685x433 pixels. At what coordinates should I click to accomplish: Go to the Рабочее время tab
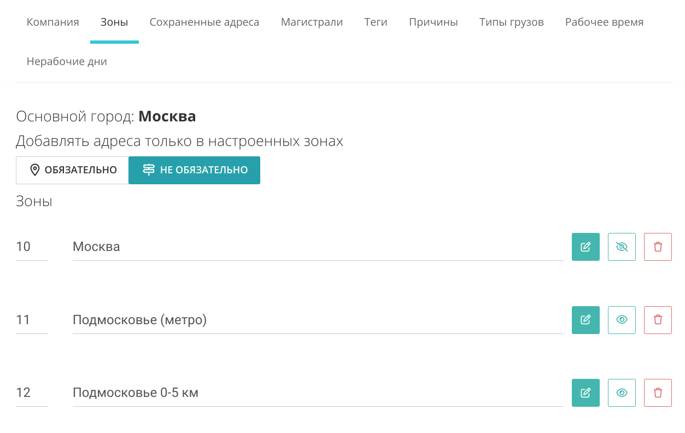pos(604,22)
